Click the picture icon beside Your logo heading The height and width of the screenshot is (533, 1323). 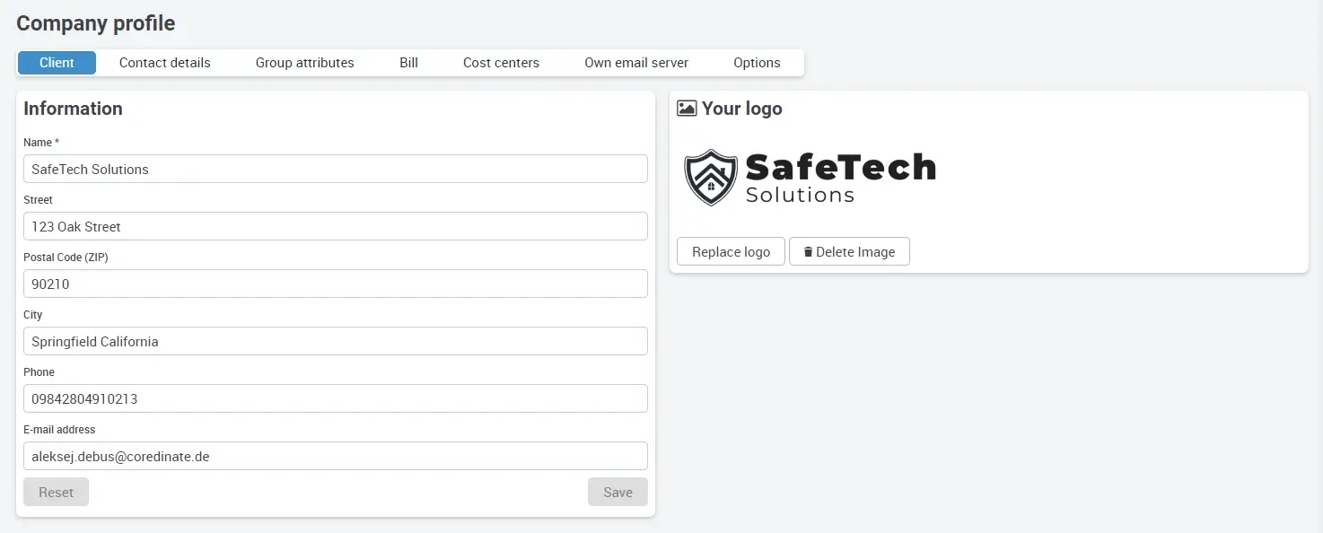point(687,108)
